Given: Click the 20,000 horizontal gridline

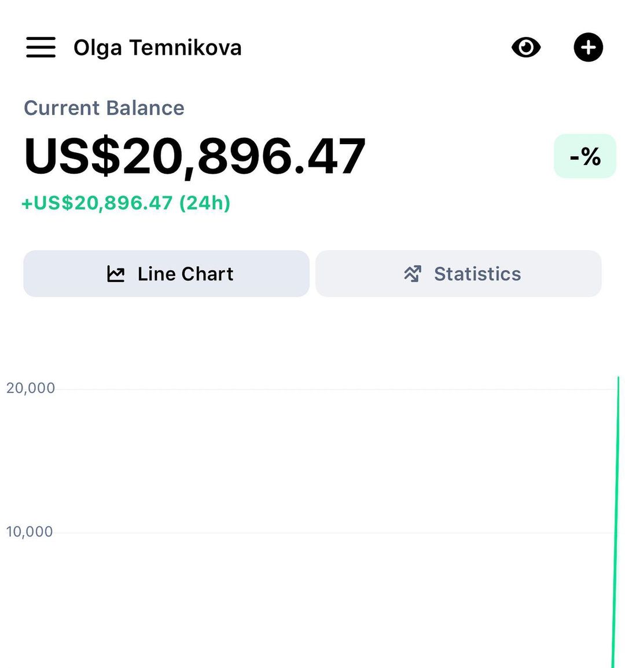Looking at the screenshot, I should click(x=336, y=389).
